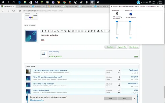Refresh the browser page
165x103 pixels.
pyautogui.click(x=13, y=11)
